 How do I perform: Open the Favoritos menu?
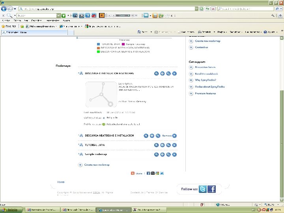tap(36, 21)
